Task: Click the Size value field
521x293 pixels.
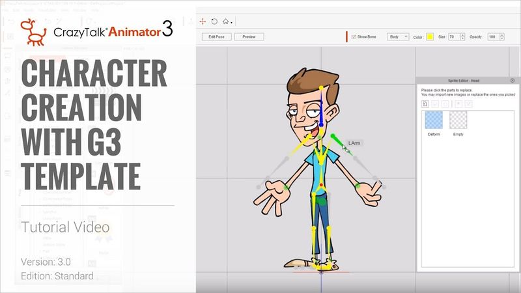Action: click(454, 37)
